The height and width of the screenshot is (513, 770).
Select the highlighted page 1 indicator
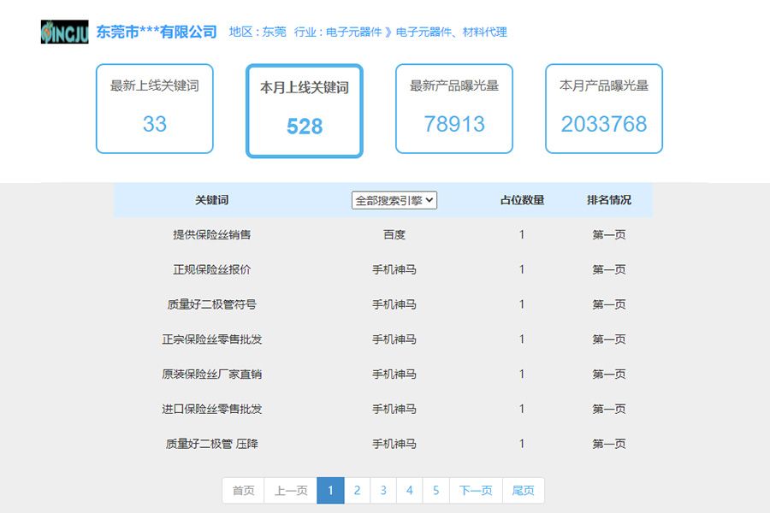pos(330,490)
